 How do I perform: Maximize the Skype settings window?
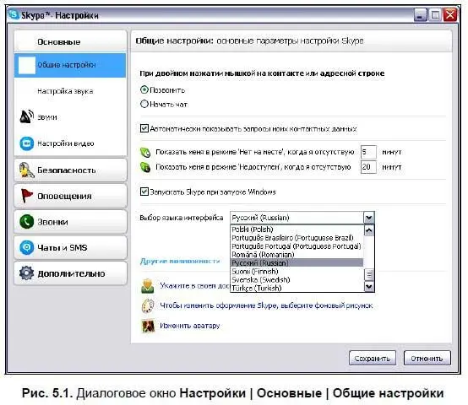435,14
